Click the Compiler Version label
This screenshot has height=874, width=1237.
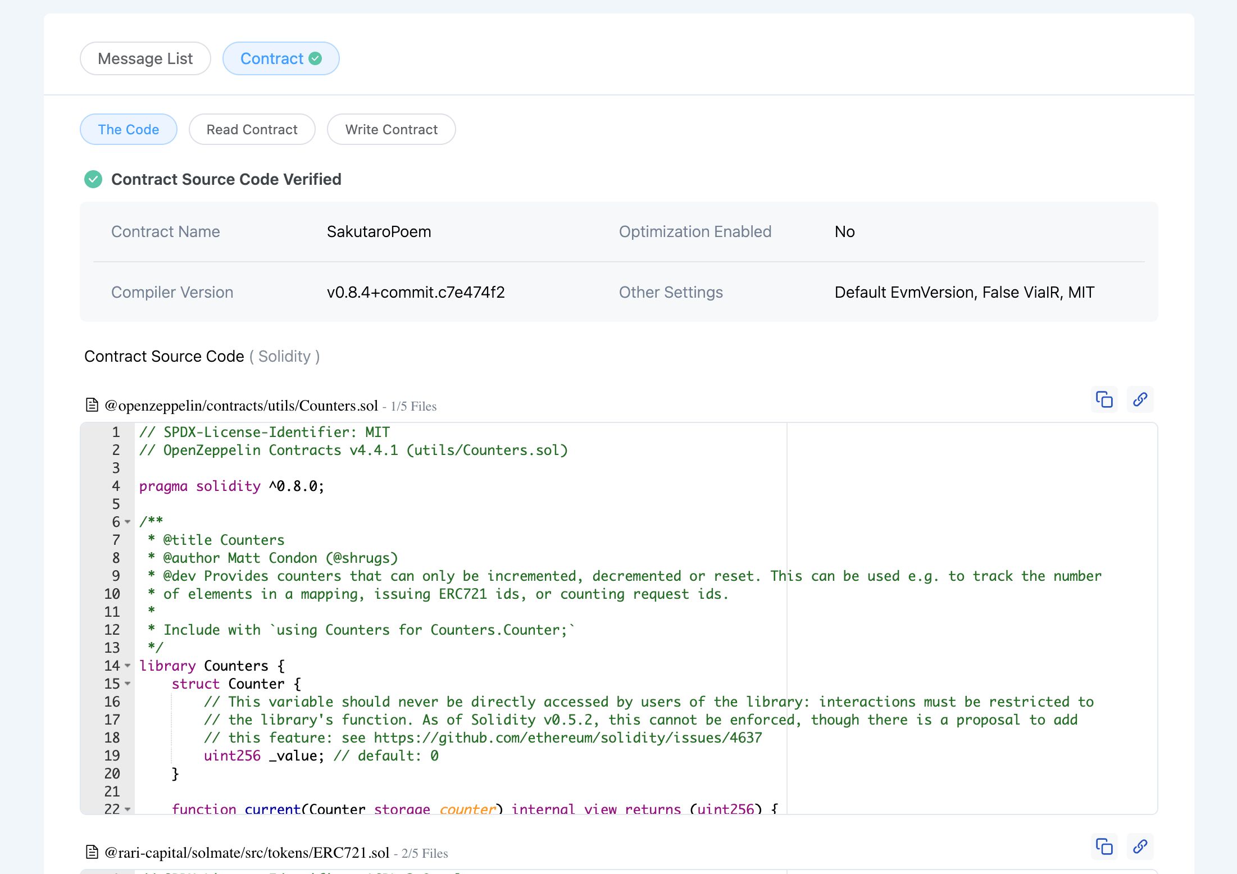tap(172, 292)
